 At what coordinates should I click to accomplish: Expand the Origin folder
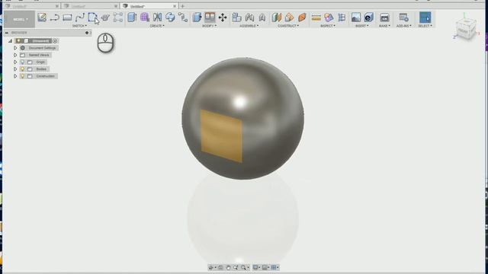pyautogui.click(x=15, y=62)
